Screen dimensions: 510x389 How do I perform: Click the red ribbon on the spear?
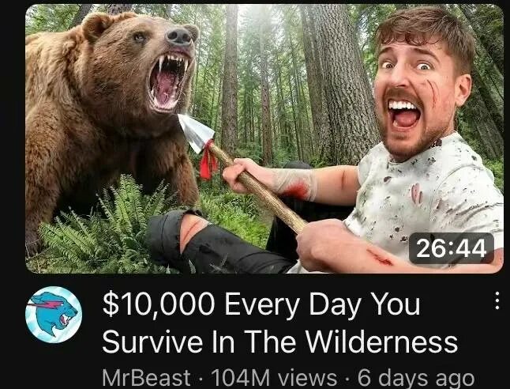(x=208, y=161)
